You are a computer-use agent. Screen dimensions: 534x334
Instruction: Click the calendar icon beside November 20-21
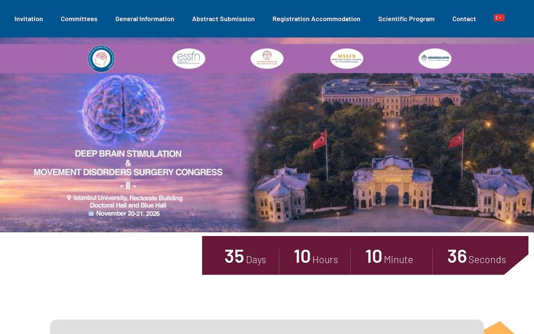pyautogui.click(x=91, y=214)
